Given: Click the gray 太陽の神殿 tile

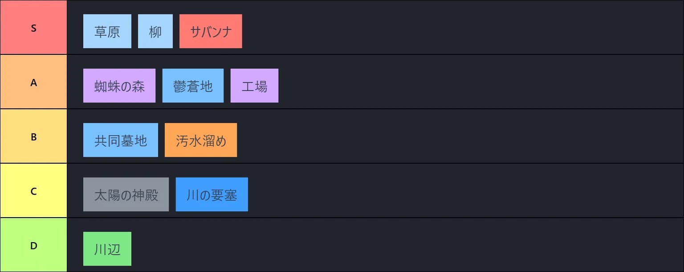Looking at the screenshot, I should pos(126,194).
